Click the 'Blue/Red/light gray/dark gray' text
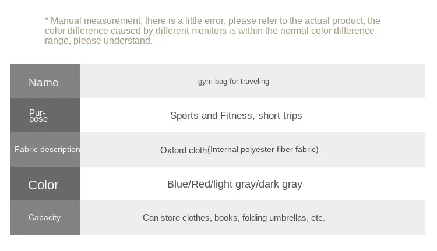Viewport: 437px width, 251px height. pos(235,184)
